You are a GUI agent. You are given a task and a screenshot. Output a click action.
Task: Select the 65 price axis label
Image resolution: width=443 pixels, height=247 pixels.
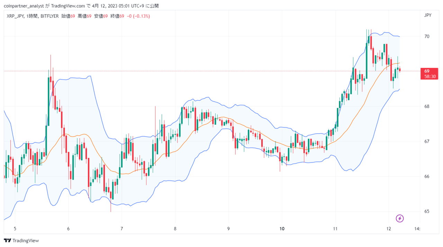click(427, 211)
